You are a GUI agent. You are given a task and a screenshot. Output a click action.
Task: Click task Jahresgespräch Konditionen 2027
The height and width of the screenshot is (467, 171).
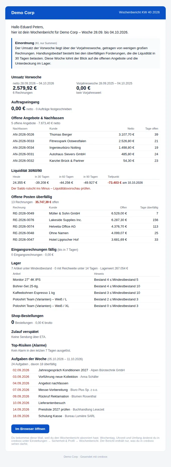pos(63,370)
